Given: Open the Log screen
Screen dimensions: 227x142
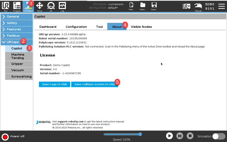Looking at the screenshot, I should tap(62, 6).
